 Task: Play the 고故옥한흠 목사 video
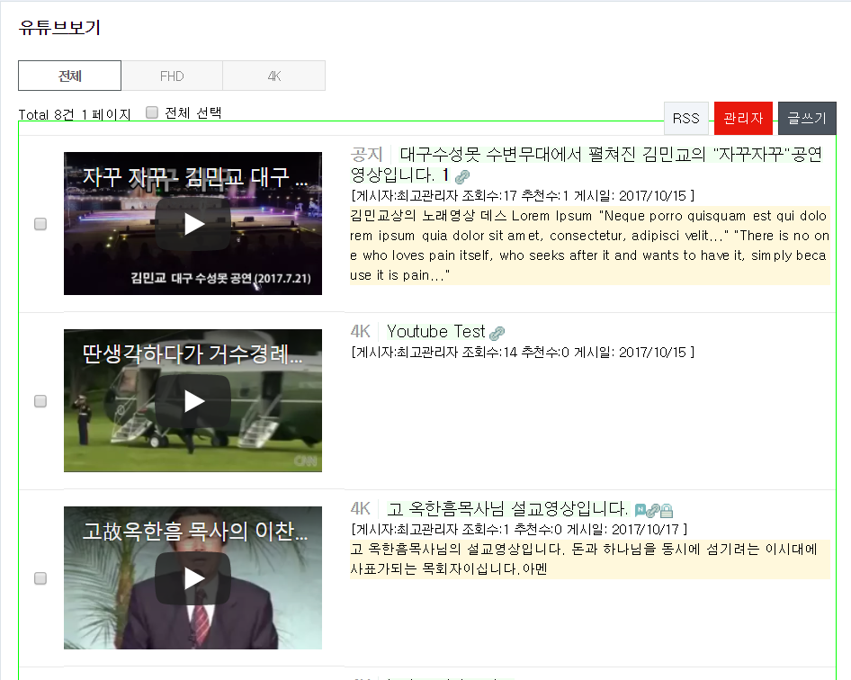193,578
